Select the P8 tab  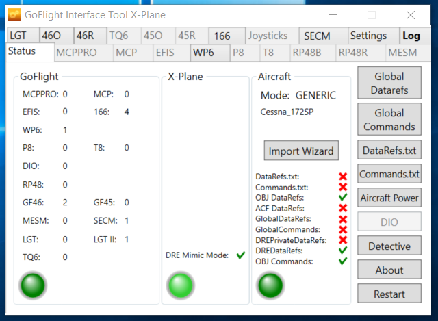tap(245, 53)
